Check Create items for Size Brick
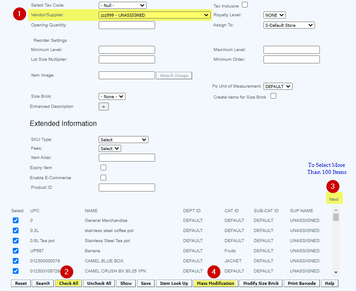The height and width of the screenshot is (291, 356). coord(273,96)
